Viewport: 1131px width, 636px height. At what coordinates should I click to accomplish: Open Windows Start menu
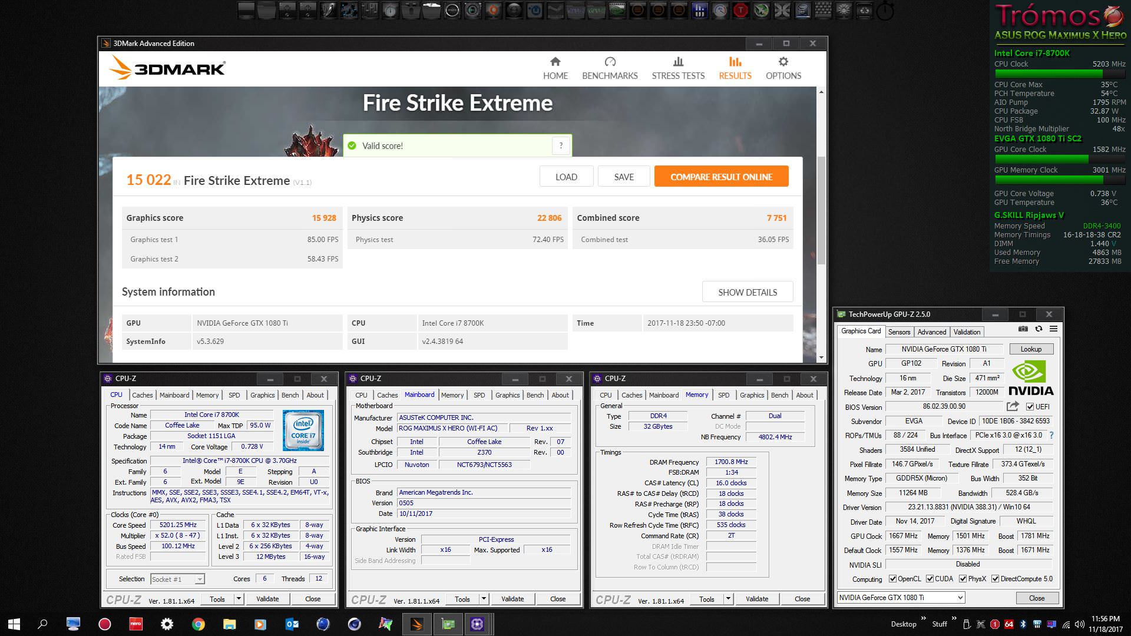[x=14, y=624]
